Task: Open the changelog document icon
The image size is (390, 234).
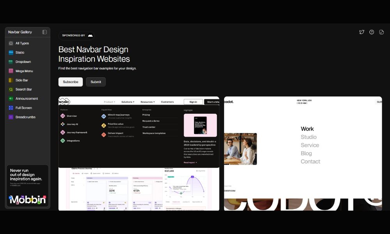Action: click(x=381, y=32)
